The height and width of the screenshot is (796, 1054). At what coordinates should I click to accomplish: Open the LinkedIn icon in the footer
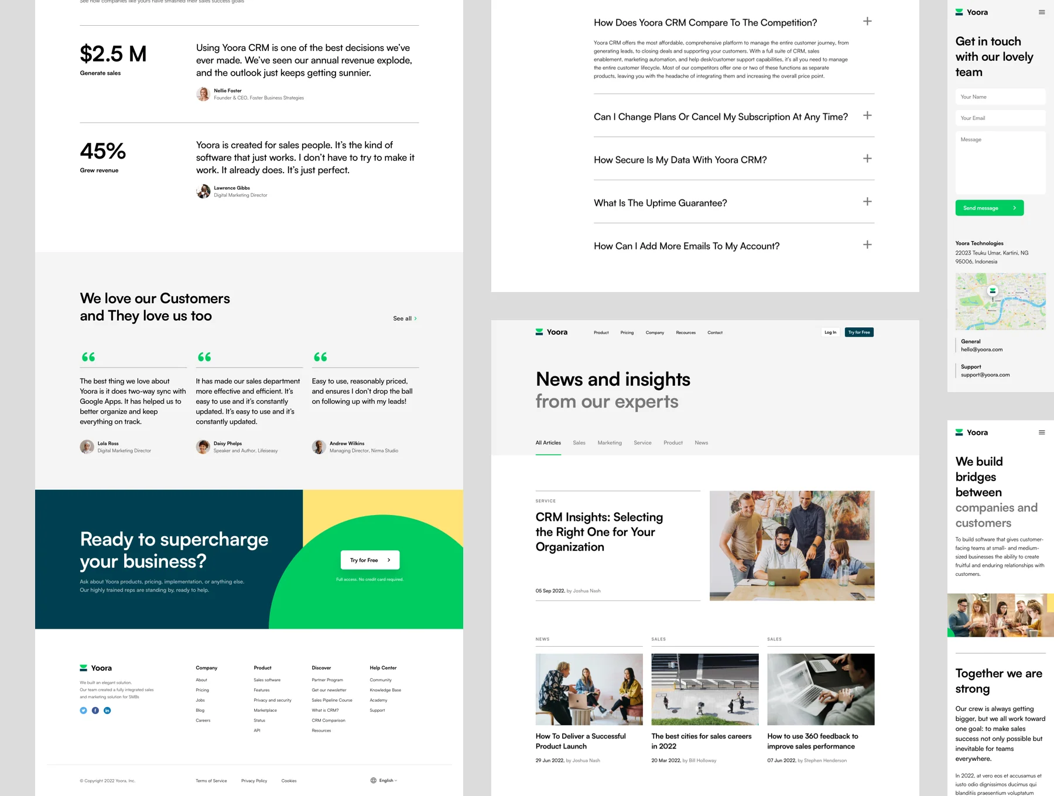coord(107,711)
